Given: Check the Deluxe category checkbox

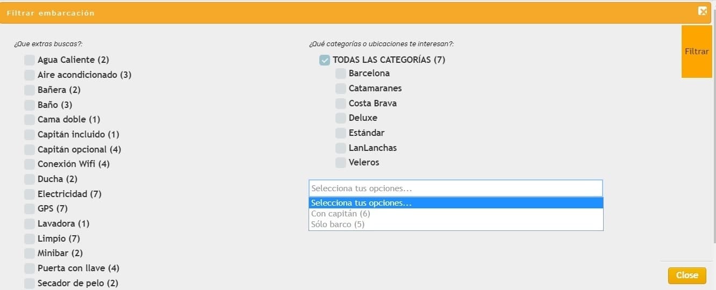Looking at the screenshot, I should point(340,118).
